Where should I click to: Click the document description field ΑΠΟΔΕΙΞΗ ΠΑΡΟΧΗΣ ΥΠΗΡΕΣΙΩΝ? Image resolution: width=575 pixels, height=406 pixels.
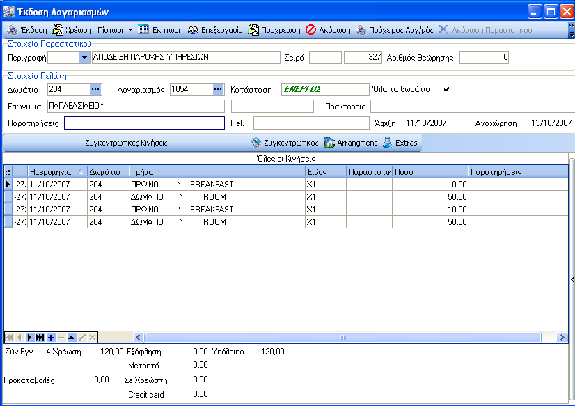186,57
